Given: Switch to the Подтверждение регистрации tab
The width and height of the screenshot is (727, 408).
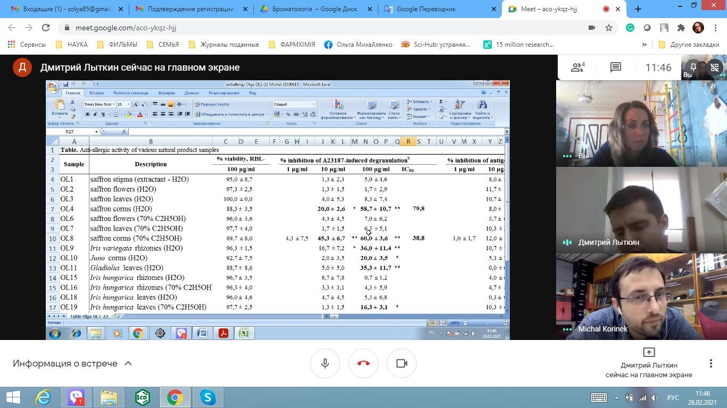Looking at the screenshot, I should point(191,9).
